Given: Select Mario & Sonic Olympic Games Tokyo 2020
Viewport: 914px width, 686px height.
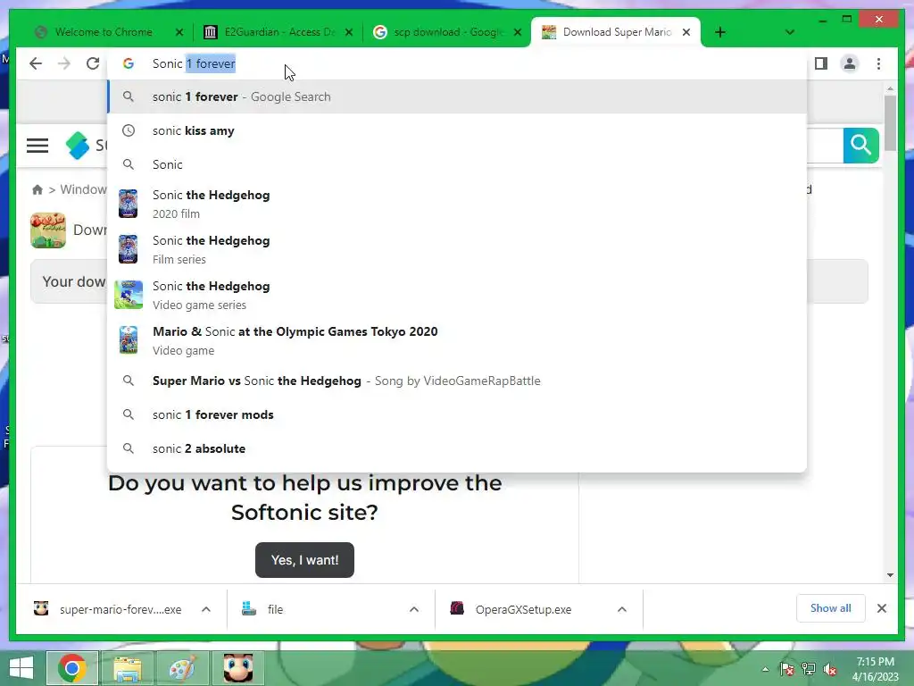Looking at the screenshot, I should (458, 340).
